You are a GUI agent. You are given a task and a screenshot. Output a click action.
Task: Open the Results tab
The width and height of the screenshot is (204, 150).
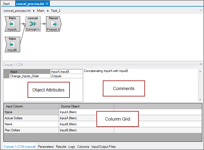click(x=61, y=147)
